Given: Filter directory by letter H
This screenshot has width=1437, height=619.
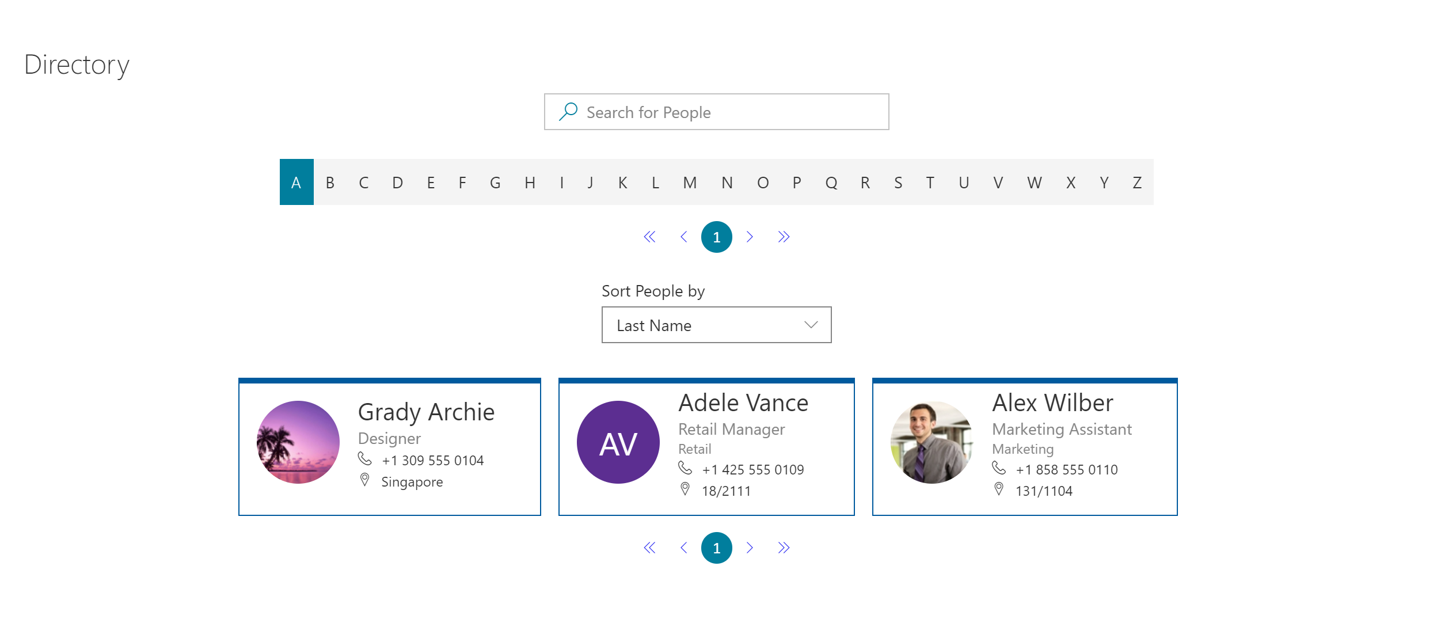Looking at the screenshot, I should 530,182.
